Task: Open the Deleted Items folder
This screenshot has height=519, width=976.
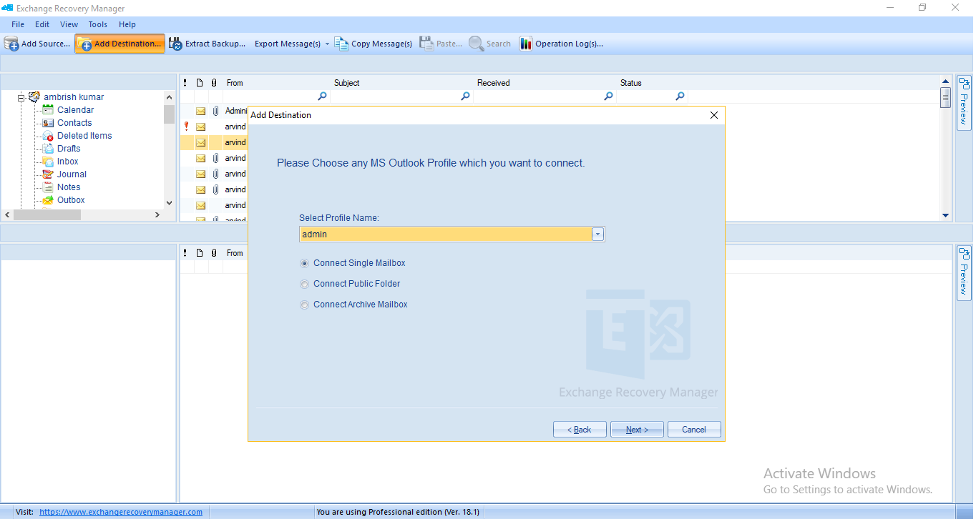Action: coord(84,136)
